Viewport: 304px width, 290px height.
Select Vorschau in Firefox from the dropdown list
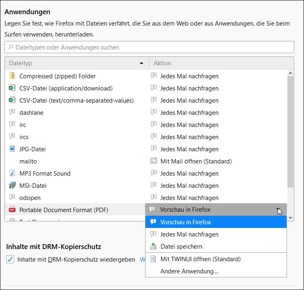click(x=216, y=222)
